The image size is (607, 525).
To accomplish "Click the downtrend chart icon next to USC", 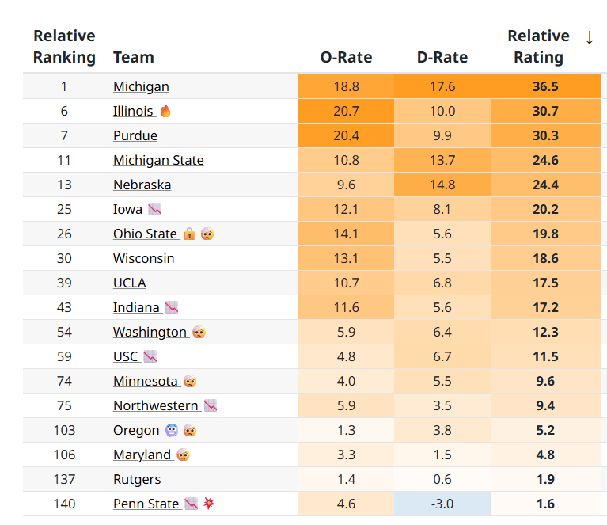I will click(x=150, y=356).
